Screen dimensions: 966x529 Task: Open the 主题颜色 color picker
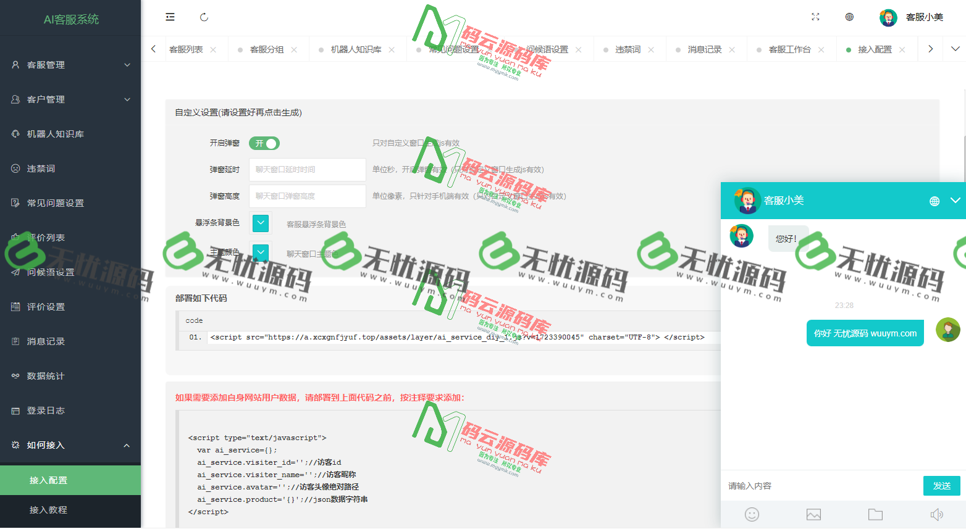pyautogui.click(x=260, y=252)
